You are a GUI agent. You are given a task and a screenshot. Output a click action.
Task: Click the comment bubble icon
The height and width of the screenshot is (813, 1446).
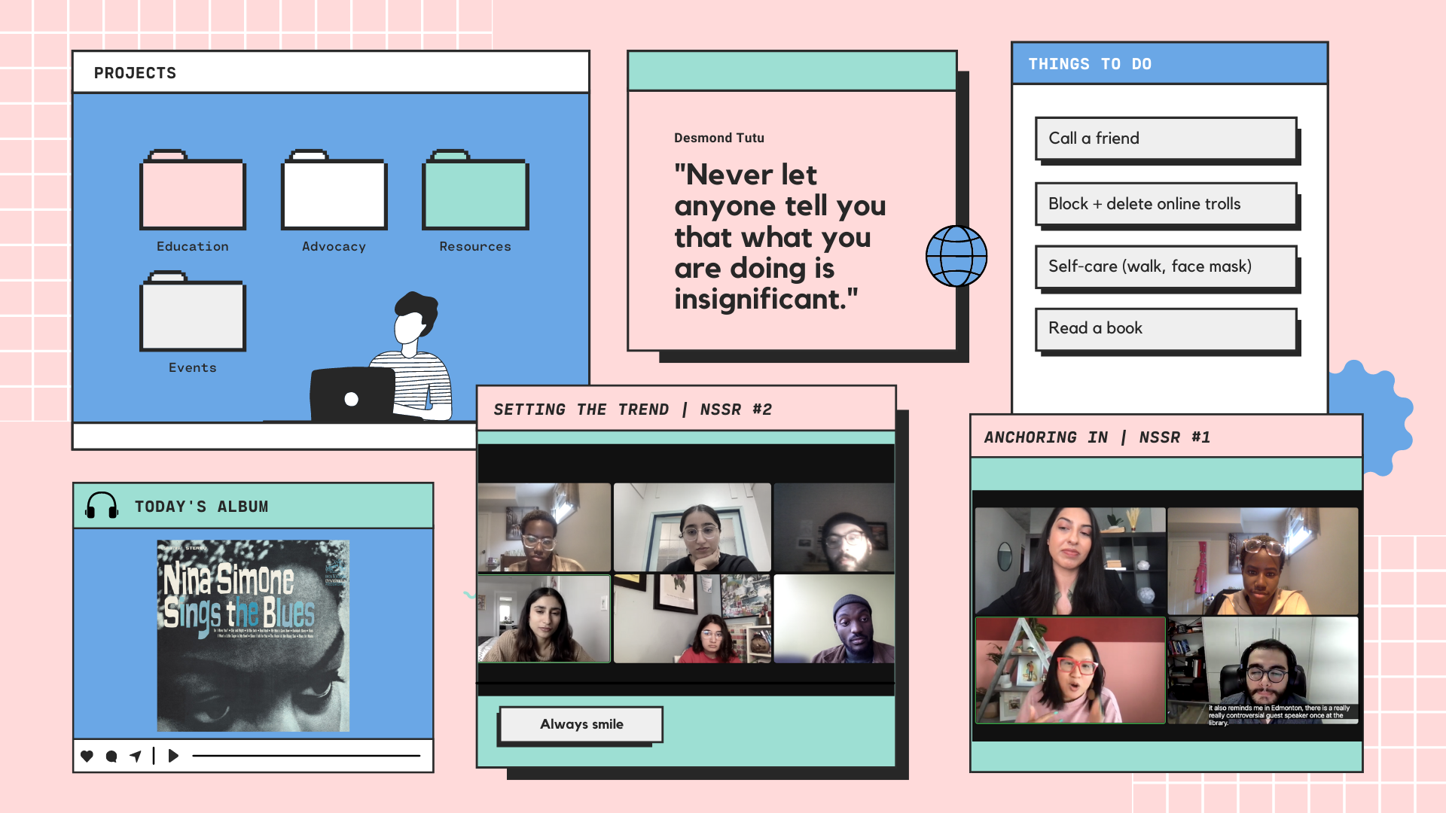[111, 756]
